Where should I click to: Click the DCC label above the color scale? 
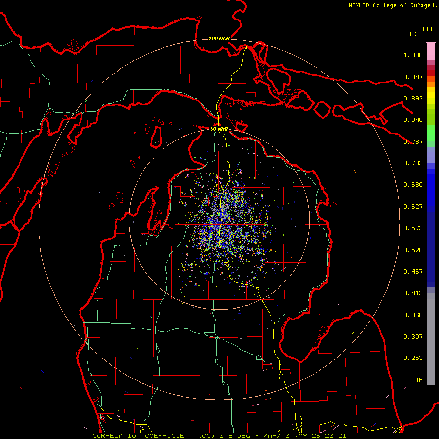428,29
